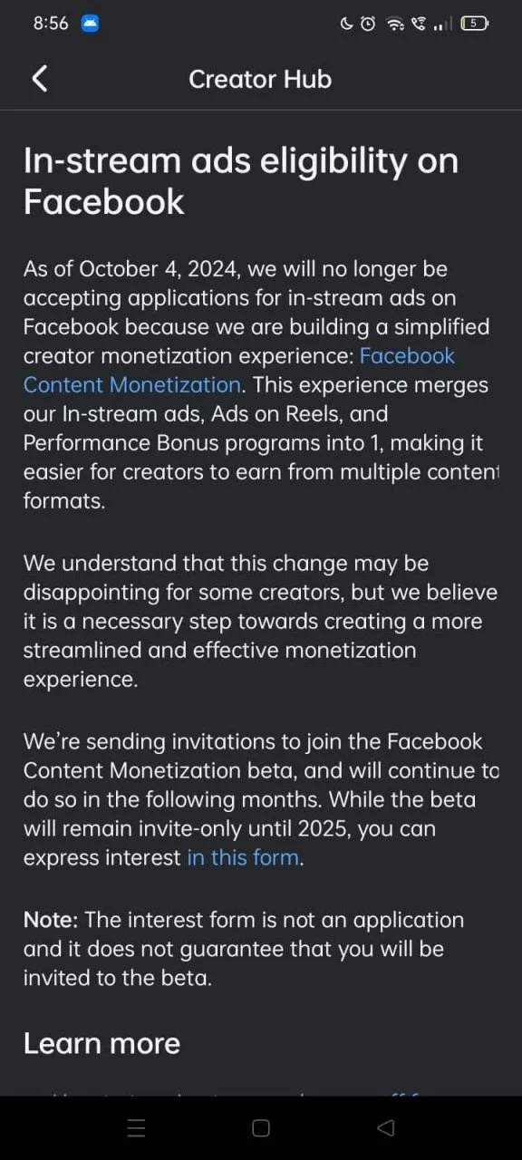Image resolution: width=522 pixels, height=1160 pixels.
Task: Go back using the top-left arrow
Action: [x=40, y=79]
